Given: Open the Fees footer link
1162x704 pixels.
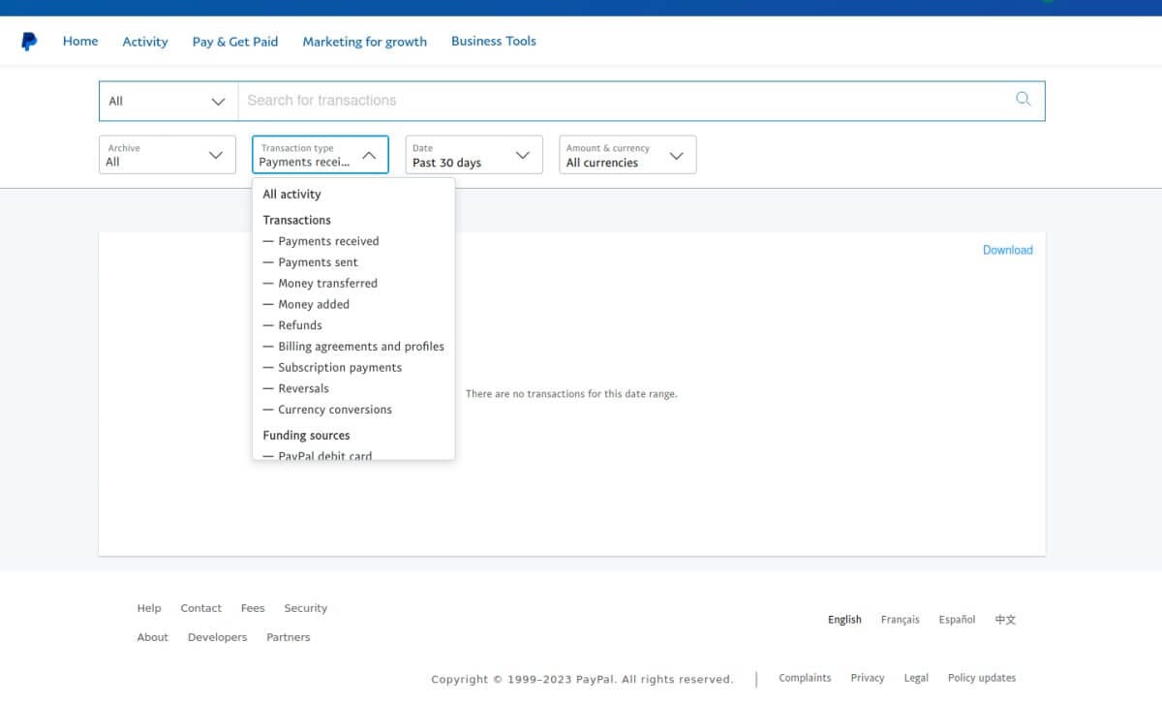Looking at the screenshot, I should pos(253,608).
